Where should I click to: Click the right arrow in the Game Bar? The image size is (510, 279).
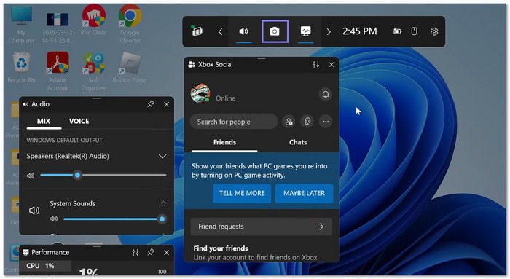click(x=329, y=31)
